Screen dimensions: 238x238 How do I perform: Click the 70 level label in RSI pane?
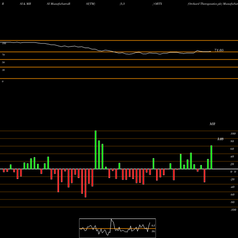[3, 55]
